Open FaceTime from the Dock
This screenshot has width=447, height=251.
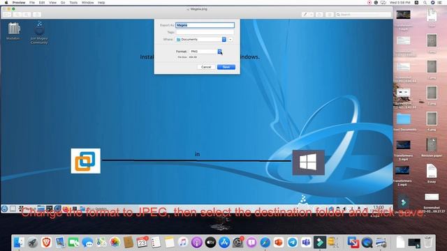tap(73, 243)
